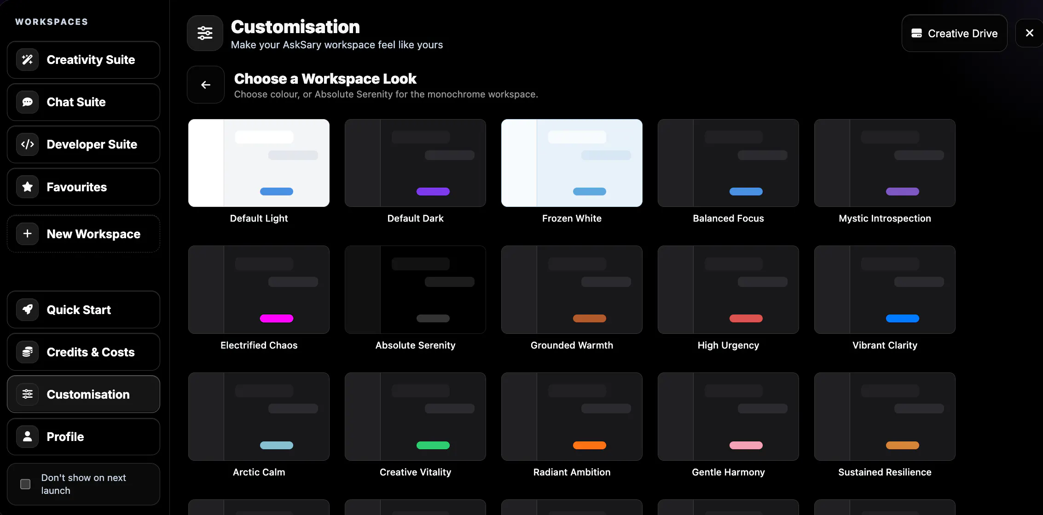Screen dimensions: 1043x515
Task: Apply the Grounded Warmth theme preview
Action: 572,290
